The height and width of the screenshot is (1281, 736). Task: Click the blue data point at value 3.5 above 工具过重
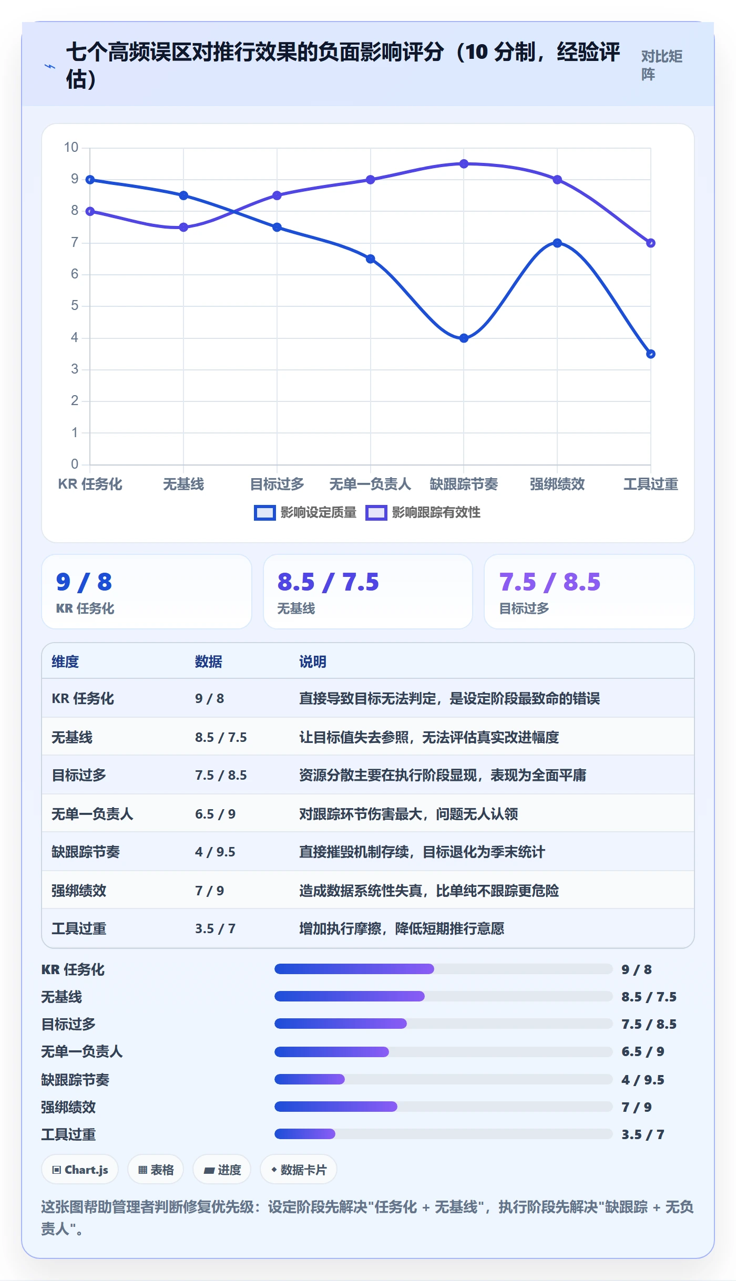(x=651, y=354)
